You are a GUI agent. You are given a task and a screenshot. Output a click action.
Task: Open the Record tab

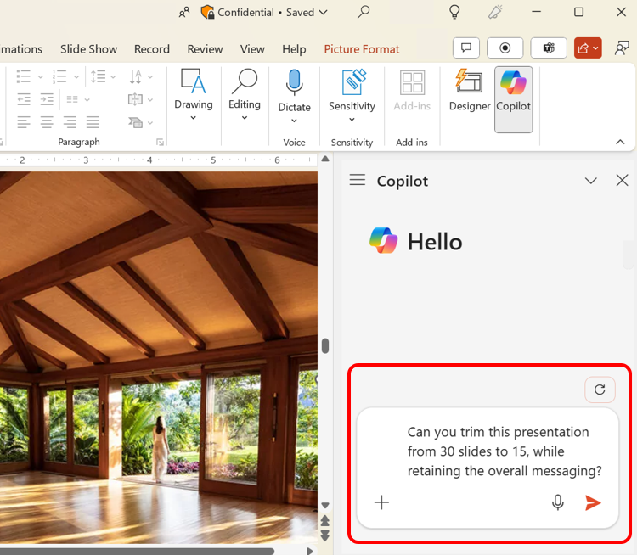tap(152, 49)
